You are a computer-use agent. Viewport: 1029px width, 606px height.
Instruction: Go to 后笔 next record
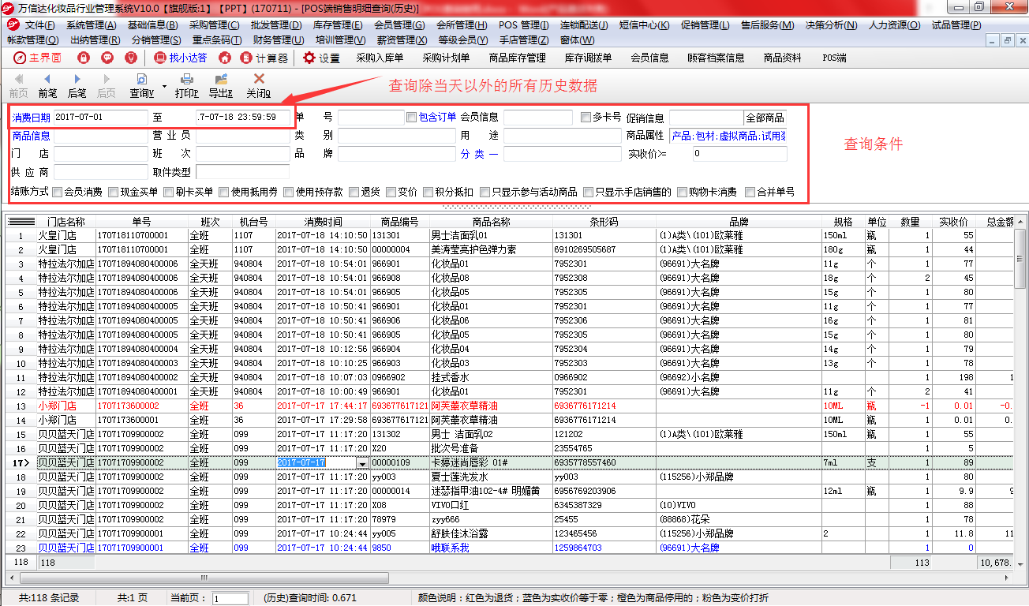pyautogui.click(x=77, y=85)
